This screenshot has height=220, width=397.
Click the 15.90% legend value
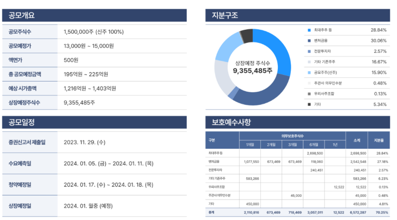379,73
